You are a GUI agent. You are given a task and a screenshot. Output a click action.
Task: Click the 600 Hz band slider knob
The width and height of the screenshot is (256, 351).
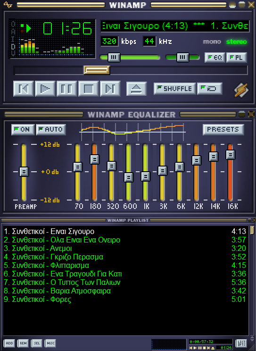[129, 177]
